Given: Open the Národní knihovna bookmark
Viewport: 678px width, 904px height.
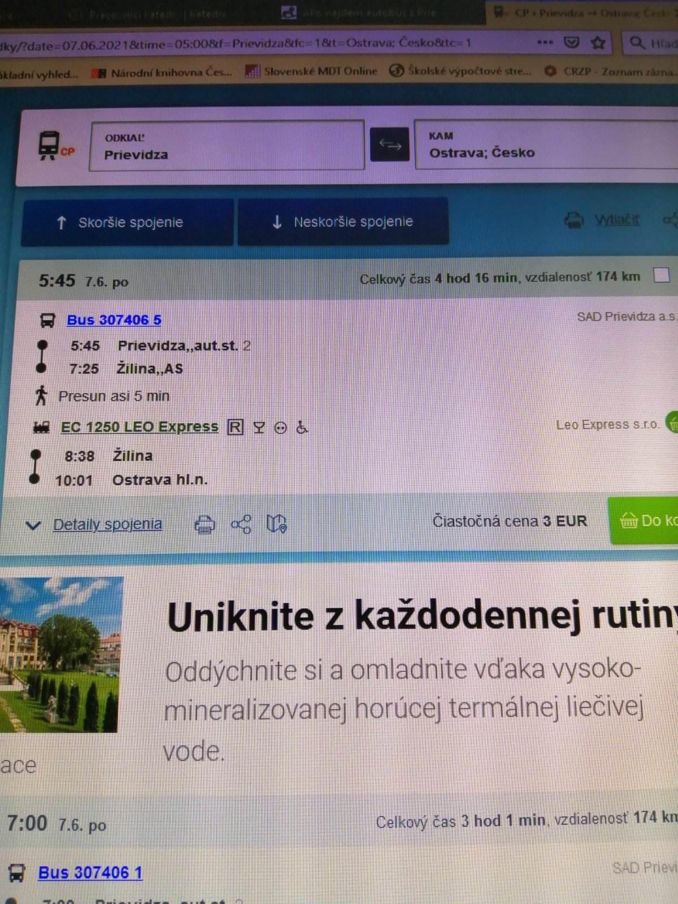Looking at the screenshot, I should click(163, 72).
